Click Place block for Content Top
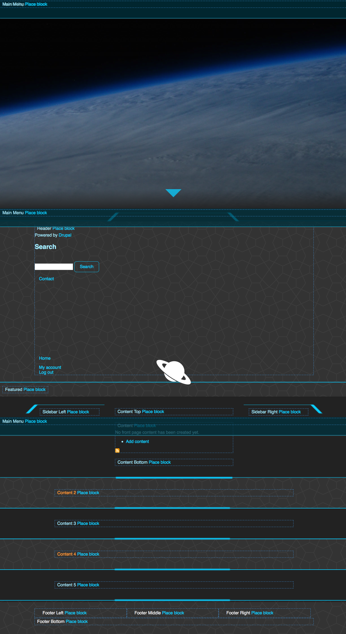The width and height of the screenshot is (346, 634). [x=153, y=411]
